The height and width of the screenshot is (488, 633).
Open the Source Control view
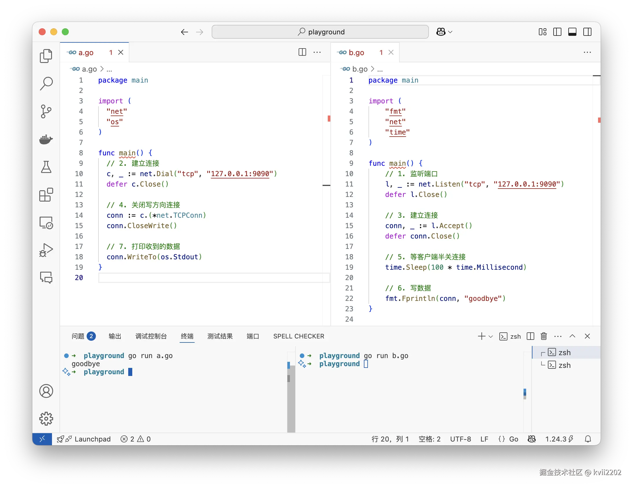click(x=46, y=111)
